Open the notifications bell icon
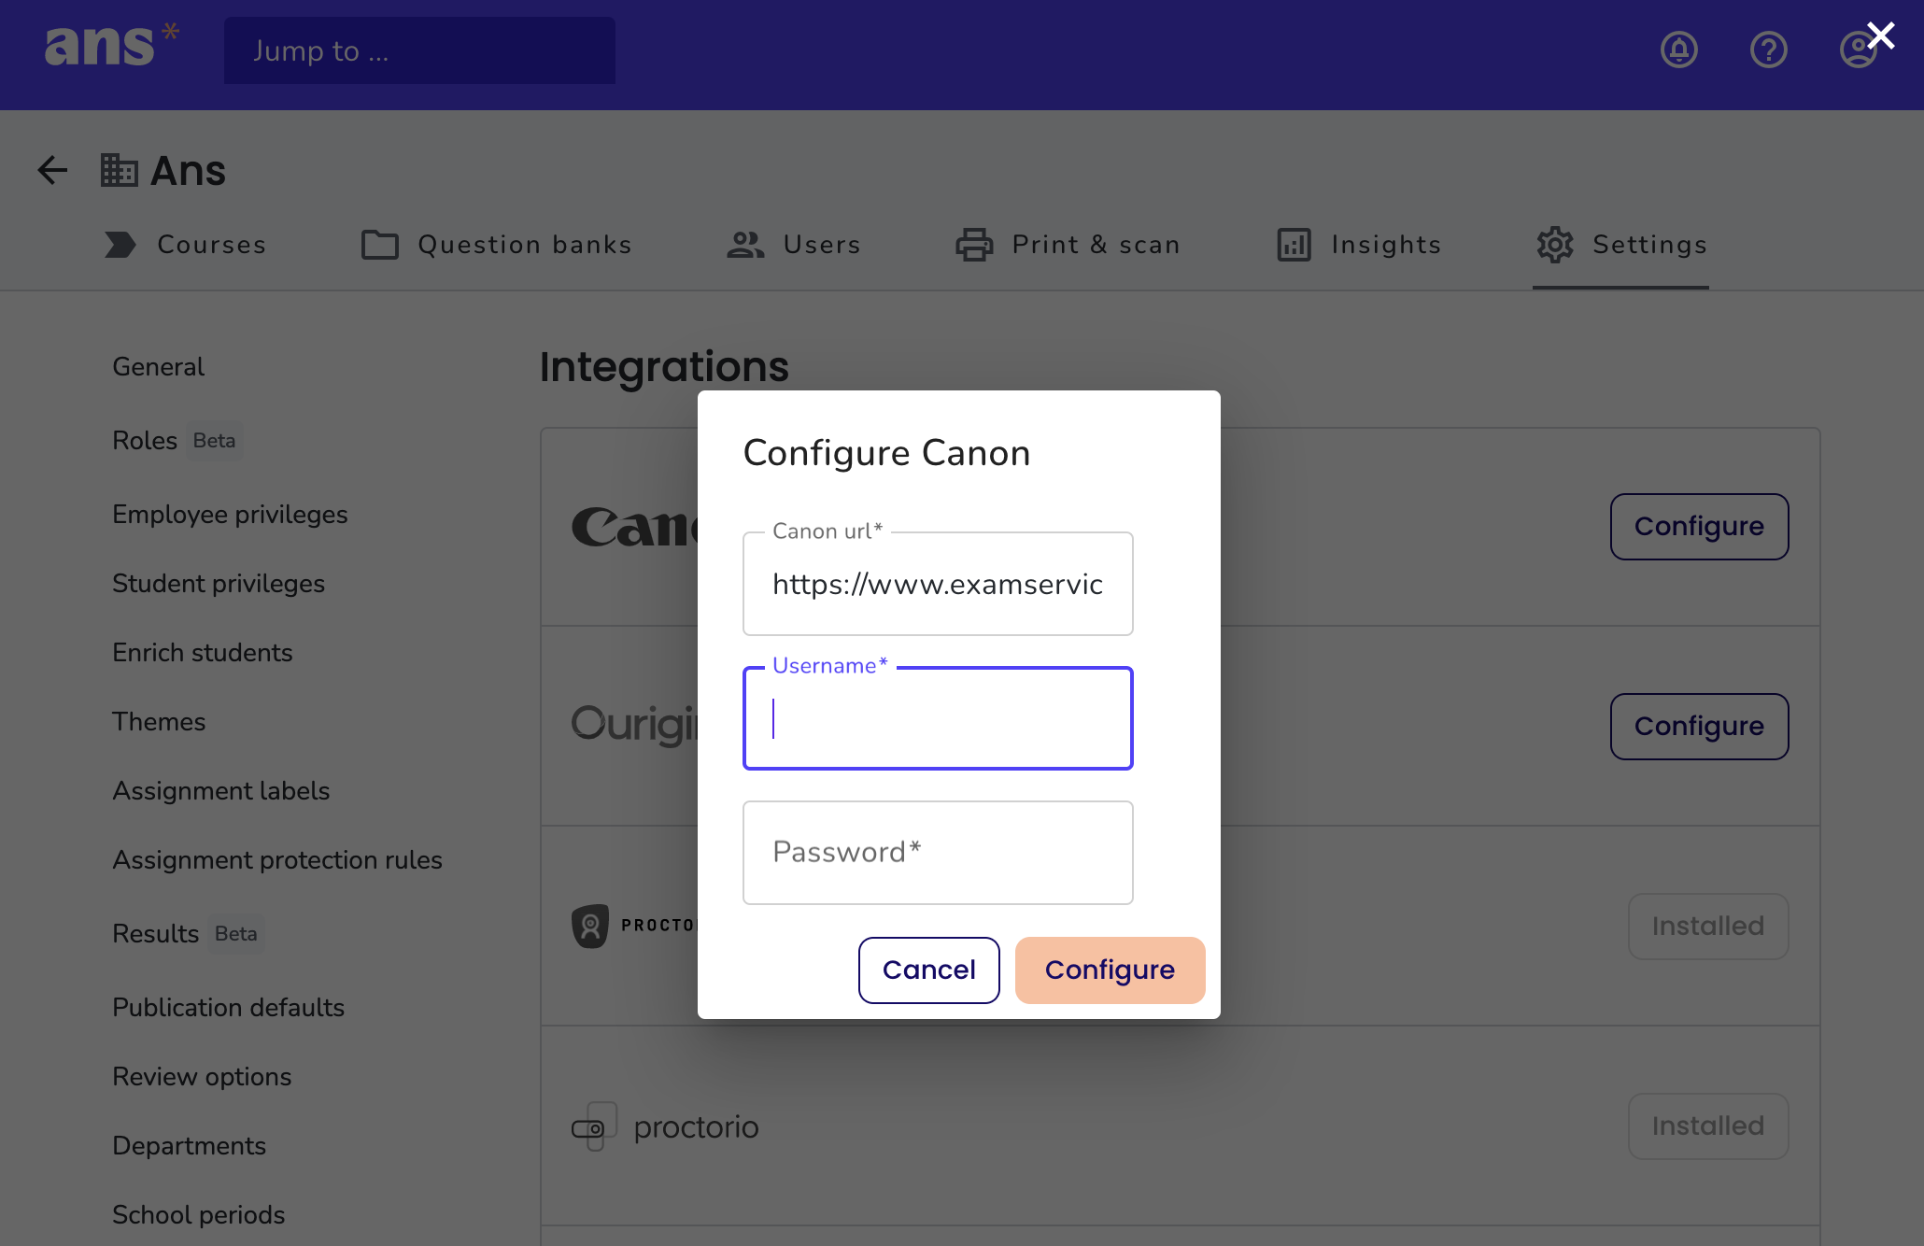The width and height of the screenshot is (1924, 1246). pos(1678,50)
